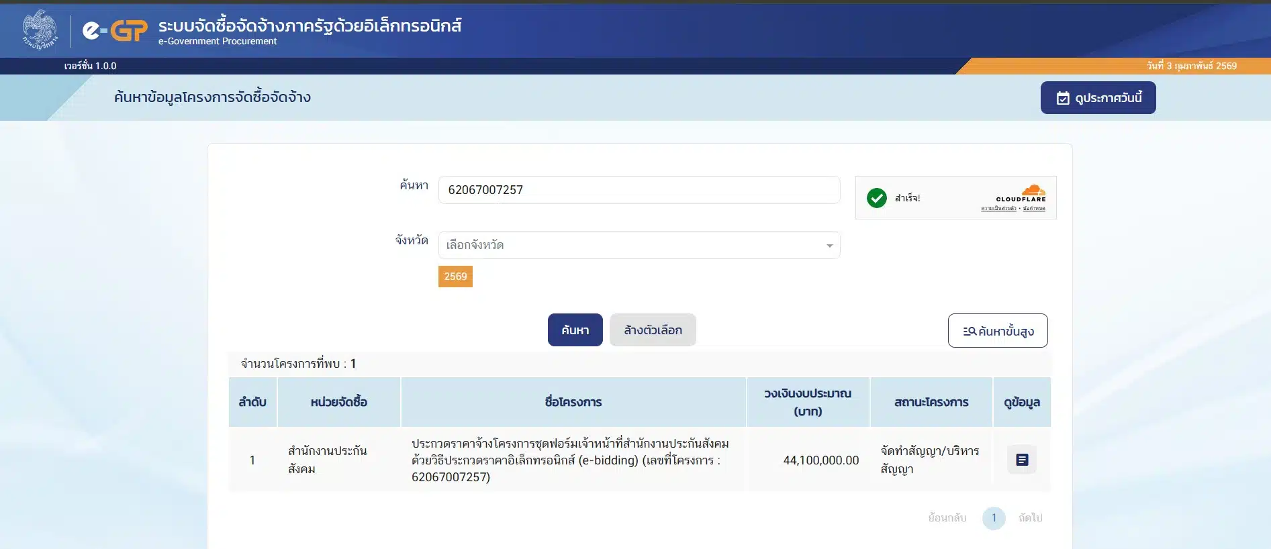Click the ค้นหาข้อมูลโครงการจัดซื้อจัดจ้าง page heading
Image resolution: width=1271 pixels, height=549 pixels.
pyautogui.click(x=212, y=97)
